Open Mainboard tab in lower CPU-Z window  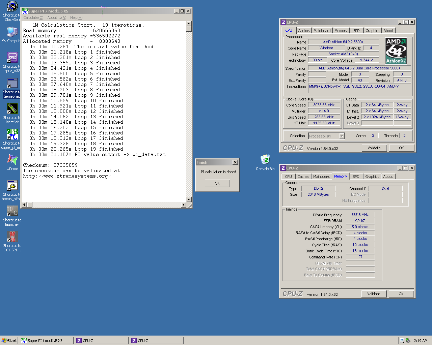click(322, 177)
